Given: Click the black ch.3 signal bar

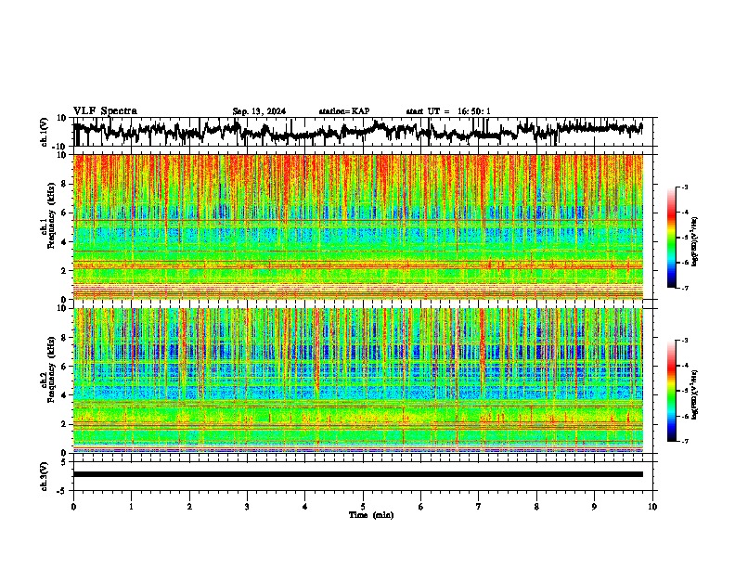Looking at the screenshot, I should coord(358,474).
